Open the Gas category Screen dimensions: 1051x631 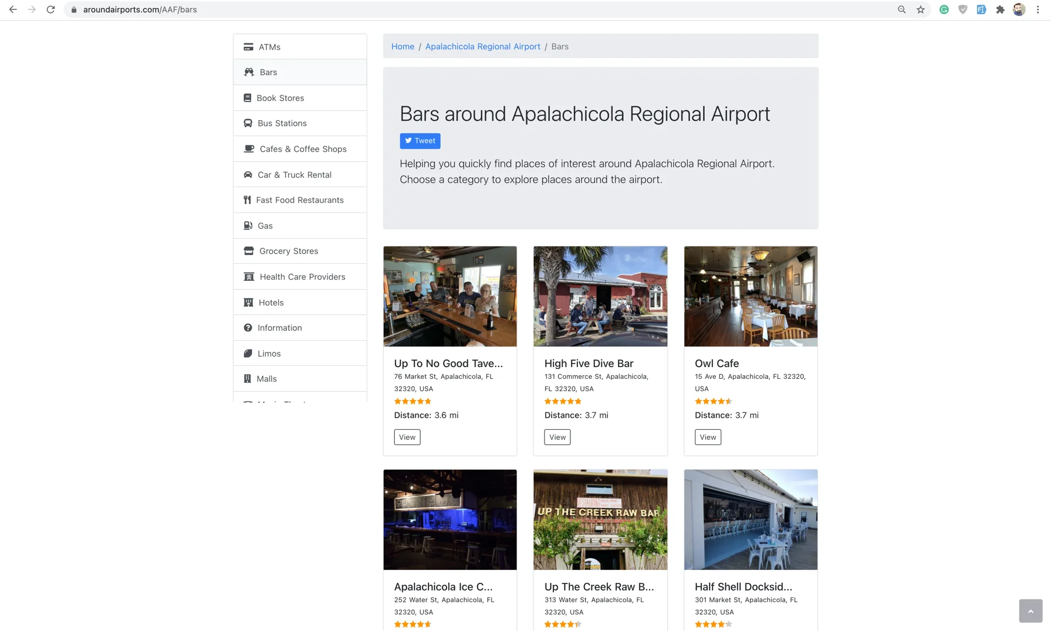pos(300,226)
